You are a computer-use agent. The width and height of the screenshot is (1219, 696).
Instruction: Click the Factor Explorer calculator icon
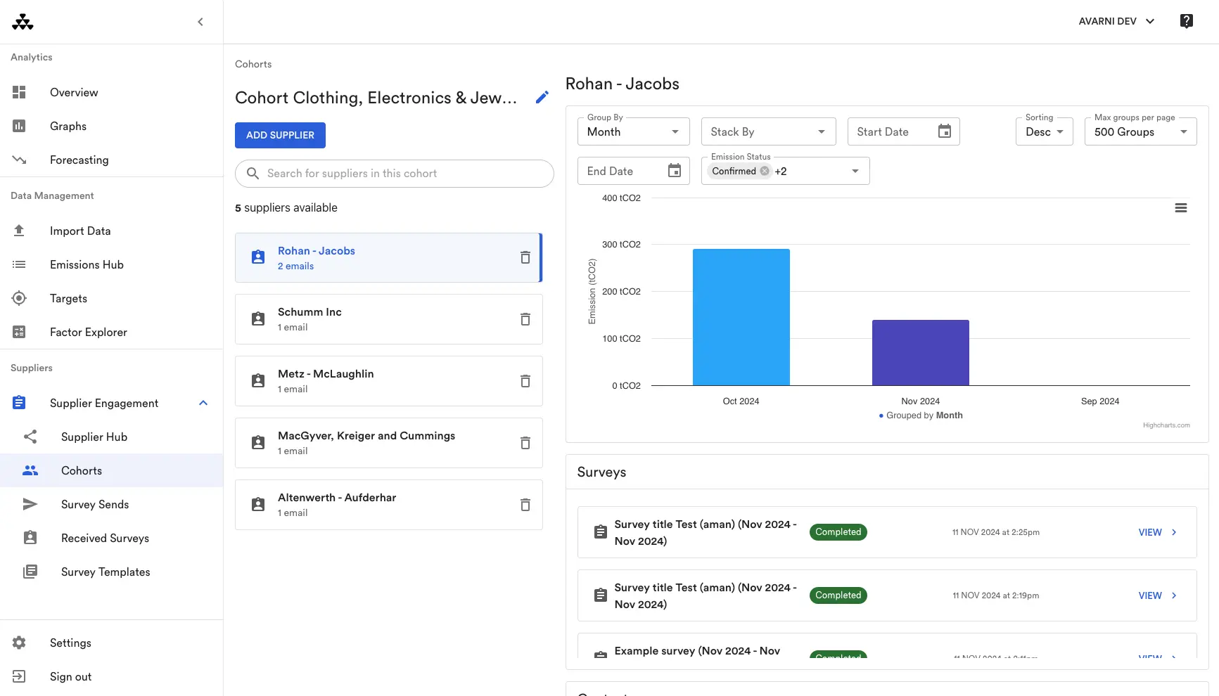tap(19, 332)
